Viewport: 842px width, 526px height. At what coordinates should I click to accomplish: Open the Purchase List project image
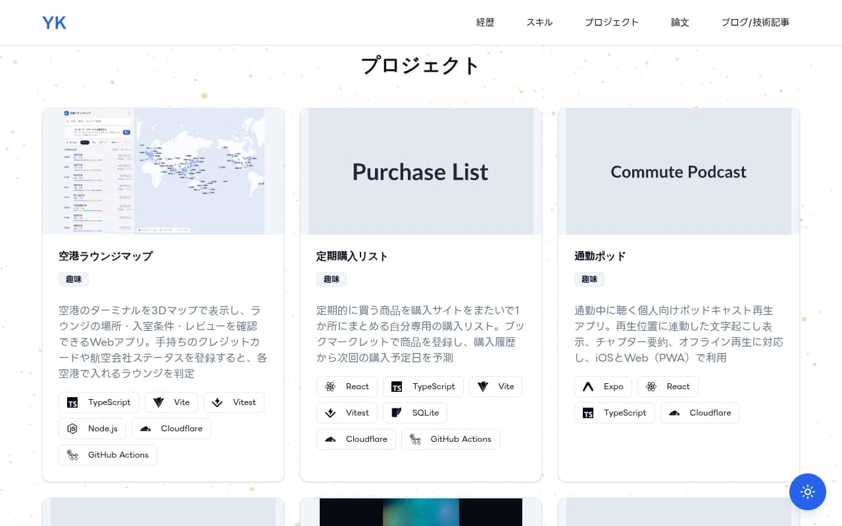click(x=421, y=171)
